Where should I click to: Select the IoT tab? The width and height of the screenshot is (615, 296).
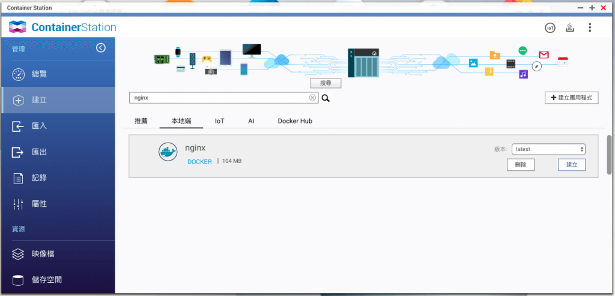tap(220, 121)
